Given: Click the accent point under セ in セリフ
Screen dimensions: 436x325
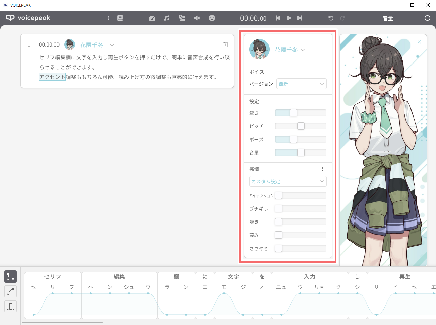Looking at the screenshot, I should [34, 315].
